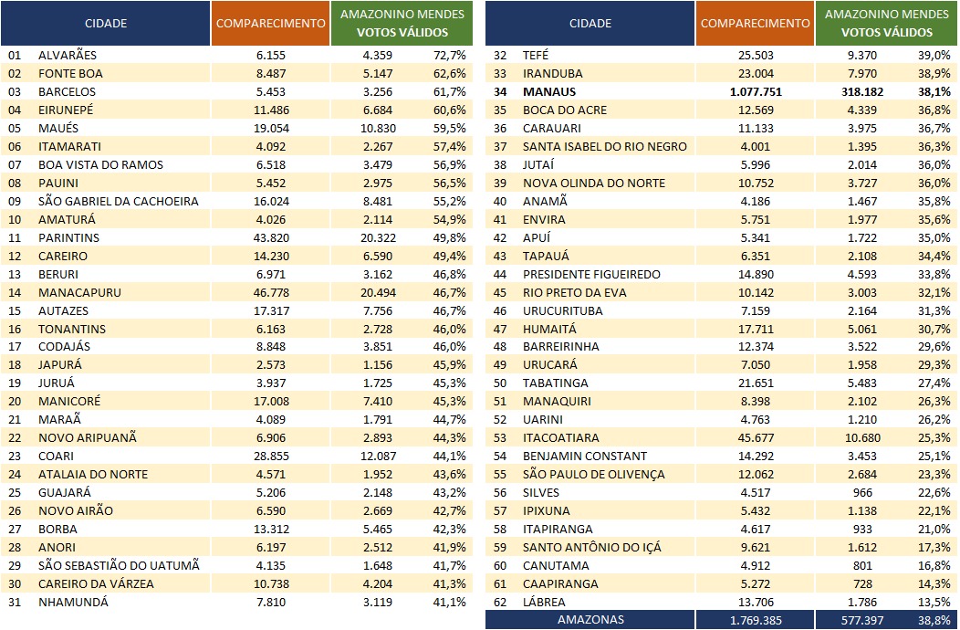Click the NHAMUNDÁ city name
This screenshot has height=630, width=960.
coord(73,602)
